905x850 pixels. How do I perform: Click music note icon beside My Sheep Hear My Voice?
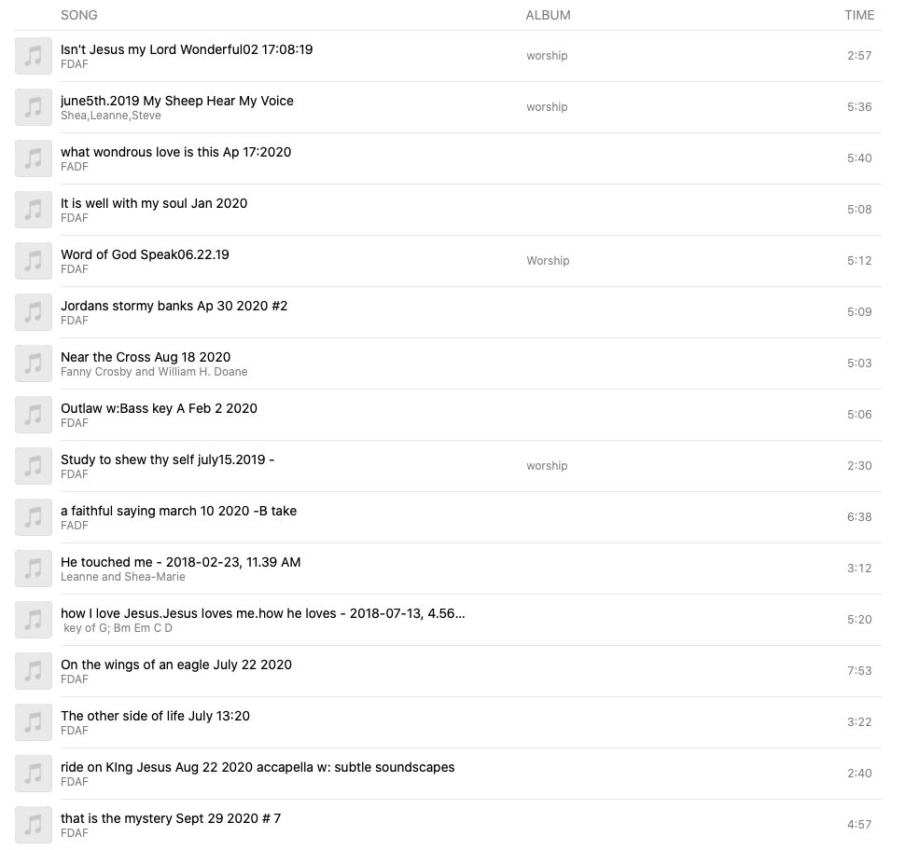coord(34,107)
